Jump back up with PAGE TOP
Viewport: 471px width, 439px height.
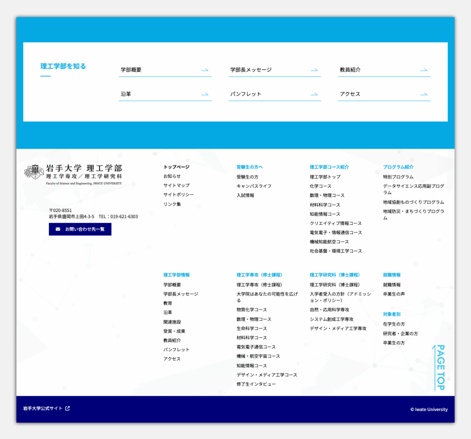[439, 367]
